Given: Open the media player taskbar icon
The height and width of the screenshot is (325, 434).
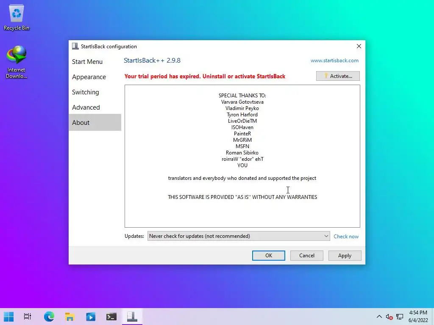Looking at the screenshot, I should click(91, 317).
